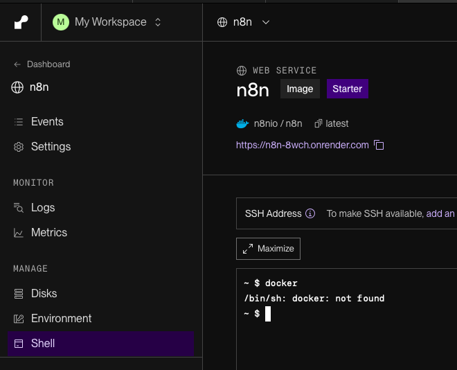
Task: Select the SSH Address label
Action: click(273, 213)
